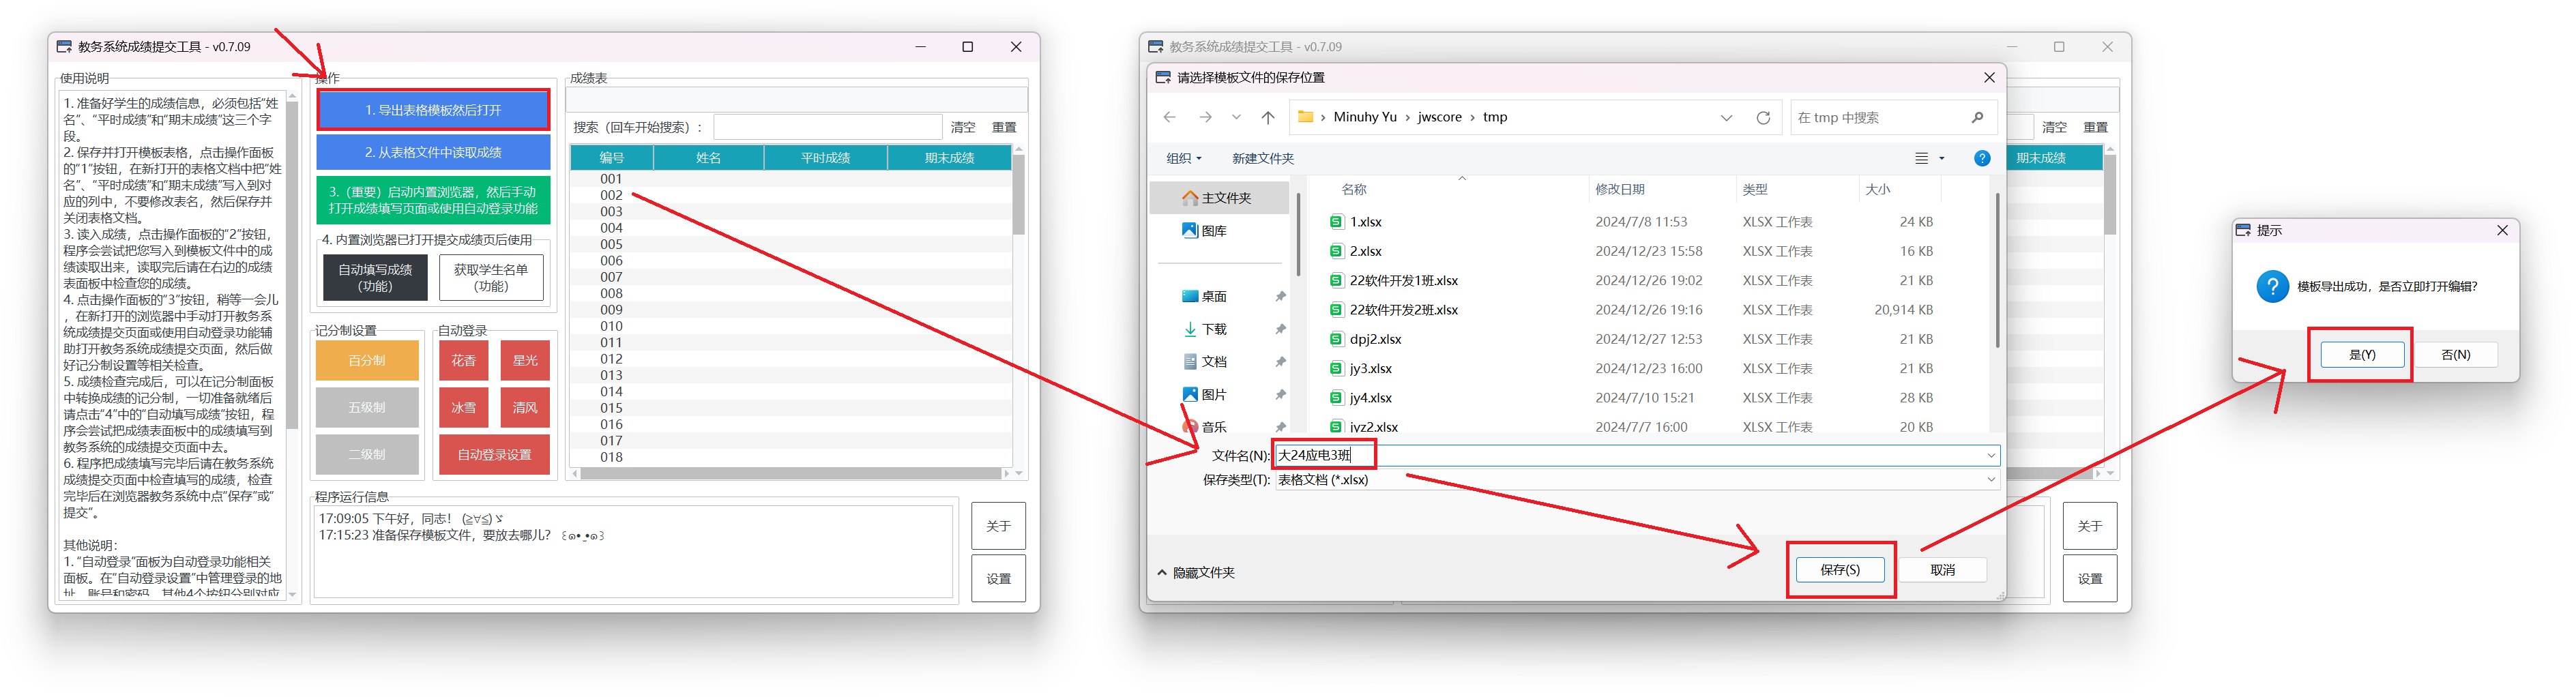Expand the address bar path dropdown
The image size is (2576, 697).
1726,118
